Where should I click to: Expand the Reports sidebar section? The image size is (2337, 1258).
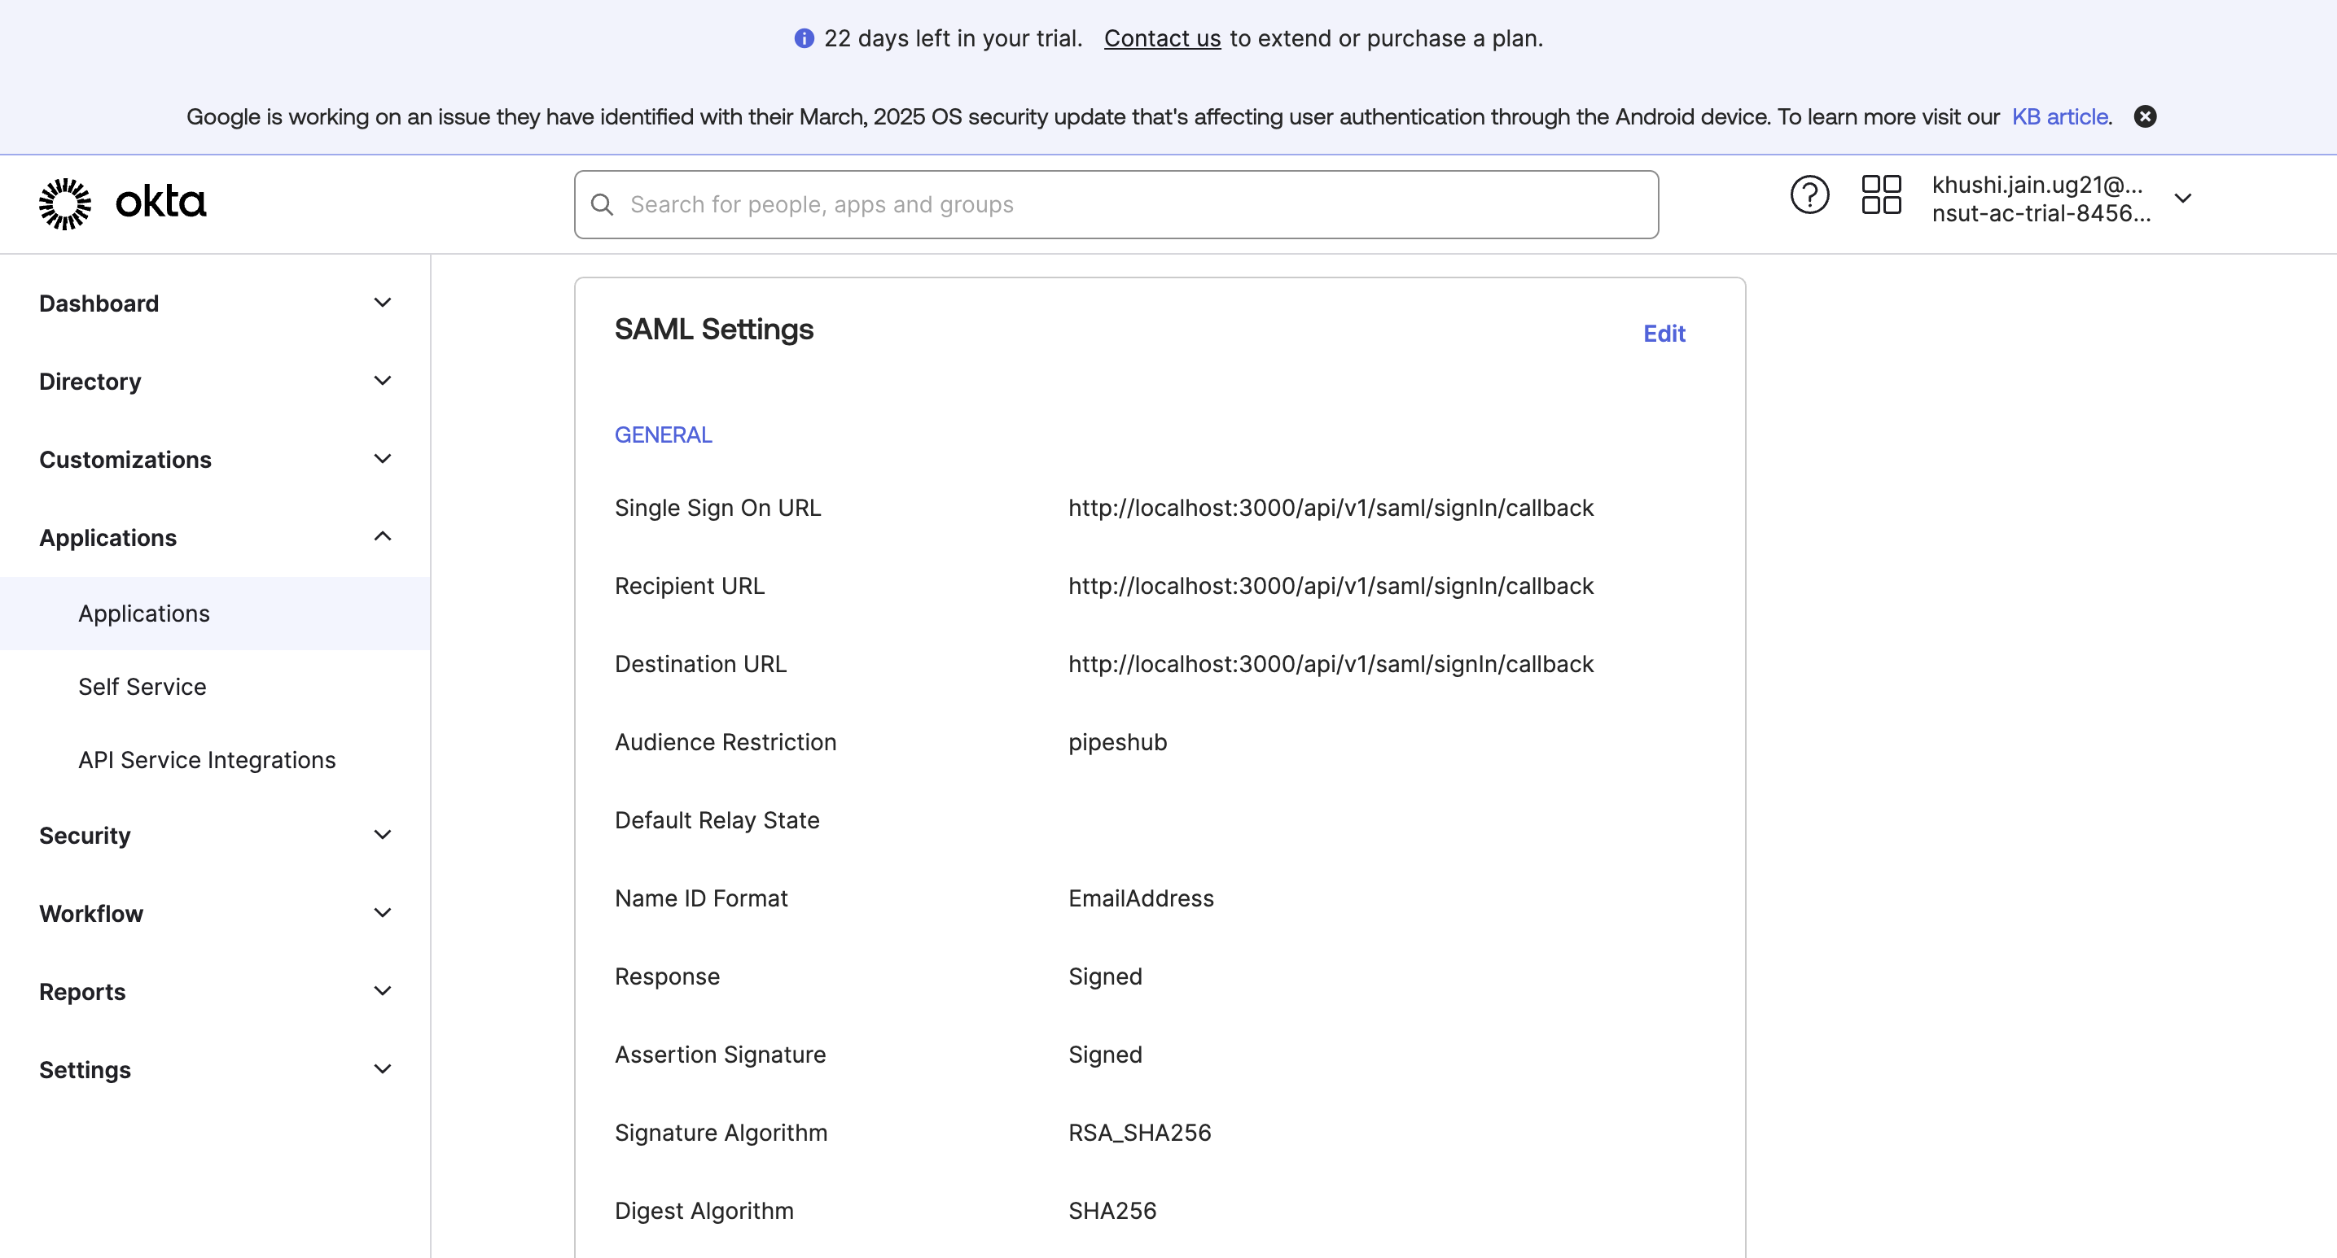click(x=383, y=990)
